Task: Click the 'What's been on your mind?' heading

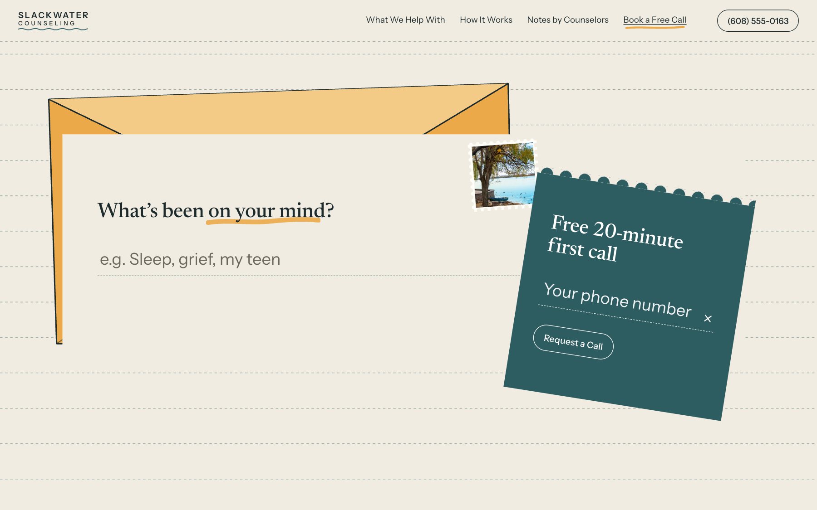Action: point(216,210)
